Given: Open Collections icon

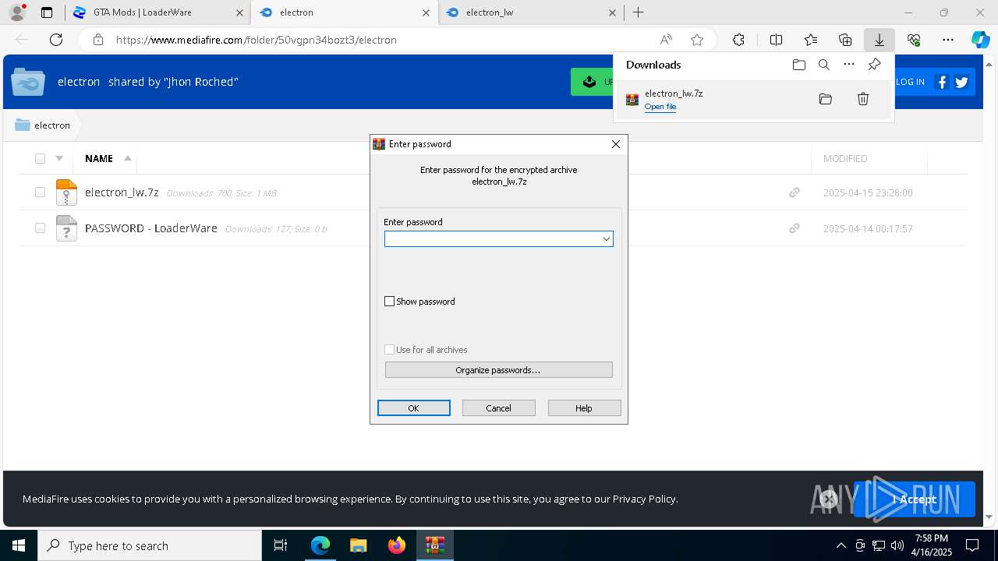Looking at the screenshot, I should [x=845, y=40].
